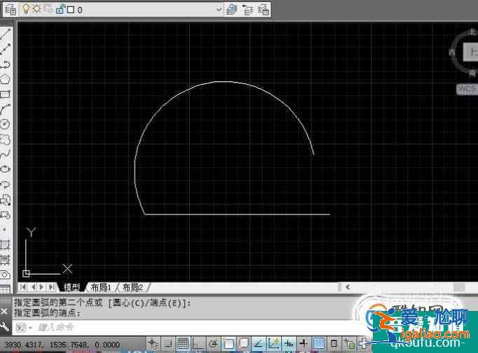The image size is (478, 353).
Task: Toggle Quick Properties in status bar
Action: 334,344
